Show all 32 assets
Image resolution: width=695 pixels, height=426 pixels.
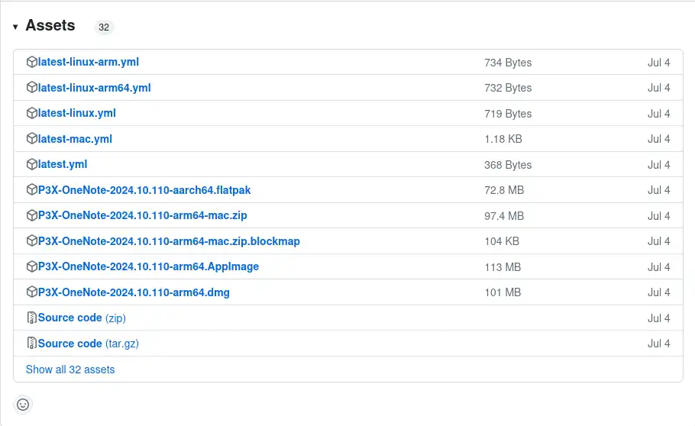[70, 370]
